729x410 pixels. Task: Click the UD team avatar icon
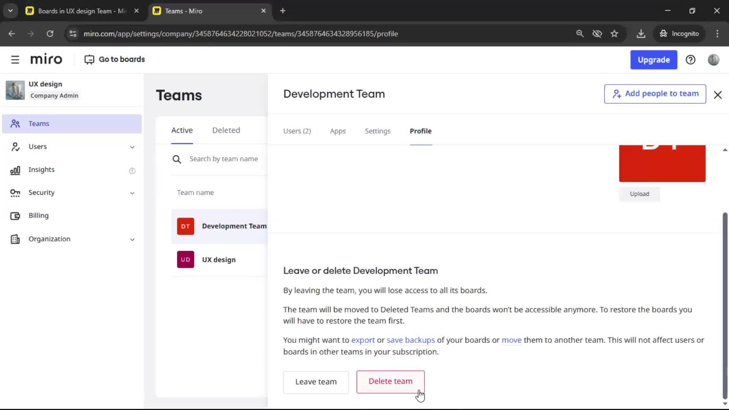pyautogui.click(x=185, y=260)
